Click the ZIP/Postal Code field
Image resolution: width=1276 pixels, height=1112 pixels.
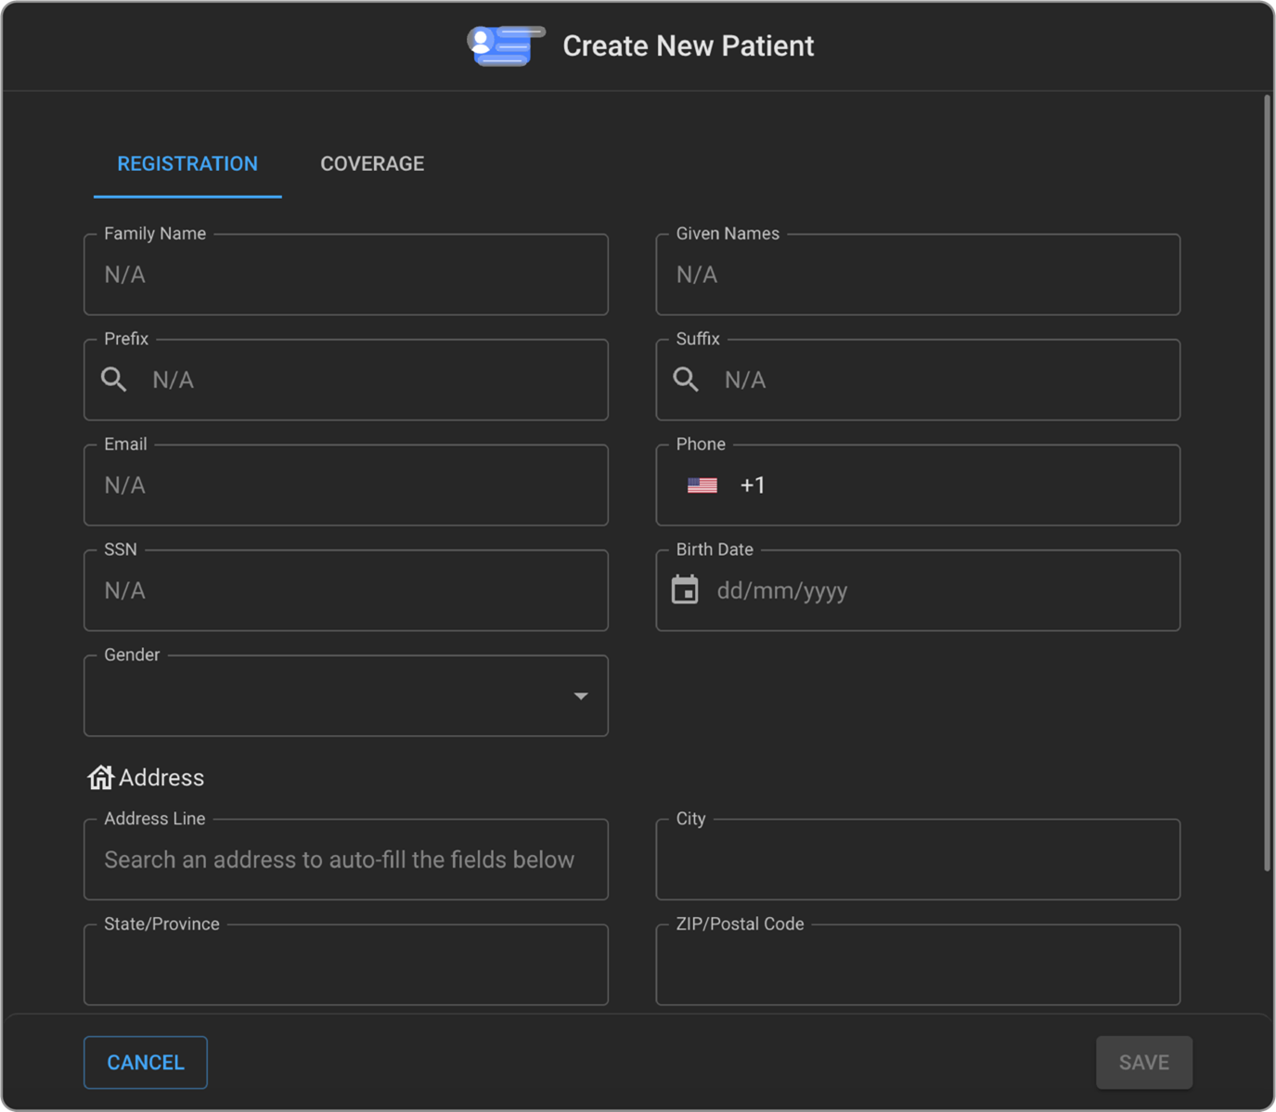point(917,965)
